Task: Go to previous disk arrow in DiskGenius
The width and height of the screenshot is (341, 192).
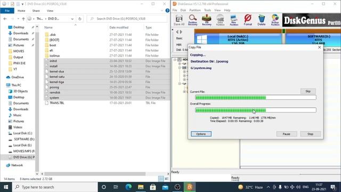Action: [x=177, y=32]
